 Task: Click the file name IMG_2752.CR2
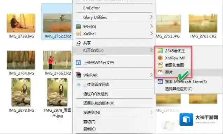coord(58,36)
